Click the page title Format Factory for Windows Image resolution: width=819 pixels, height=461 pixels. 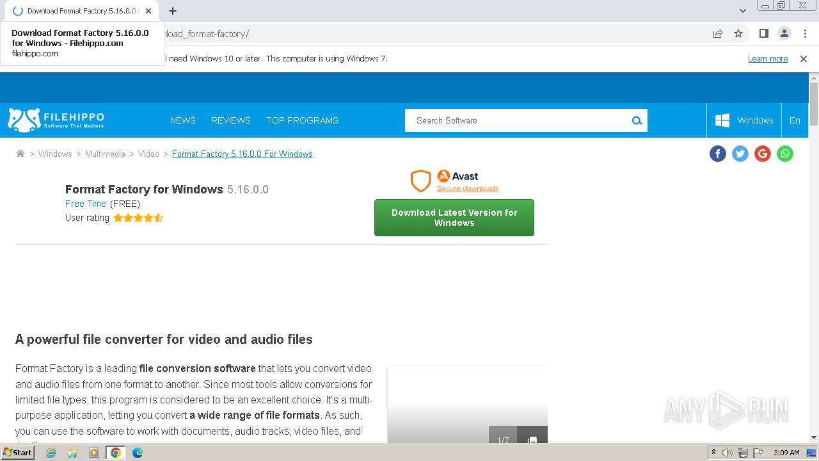[144, 190]
